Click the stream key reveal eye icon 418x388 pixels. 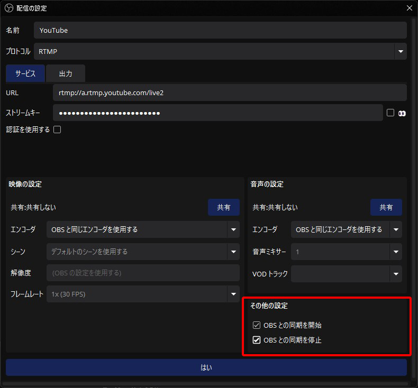coord(402,114)
